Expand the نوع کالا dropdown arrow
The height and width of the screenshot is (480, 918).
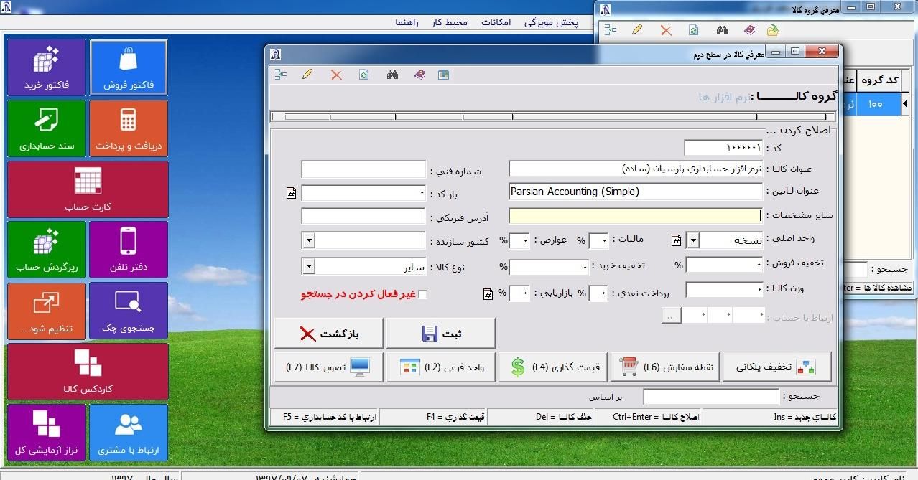(308, 267)
